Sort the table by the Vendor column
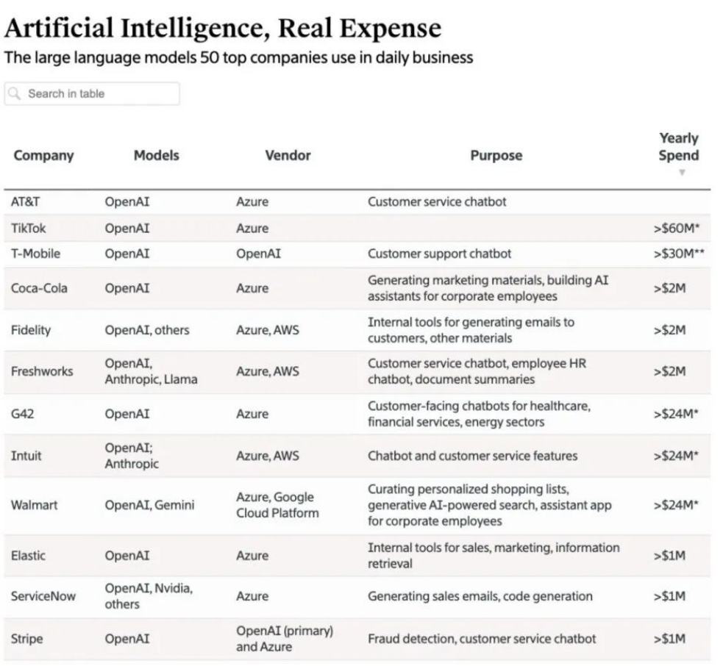 coord(286,155)
